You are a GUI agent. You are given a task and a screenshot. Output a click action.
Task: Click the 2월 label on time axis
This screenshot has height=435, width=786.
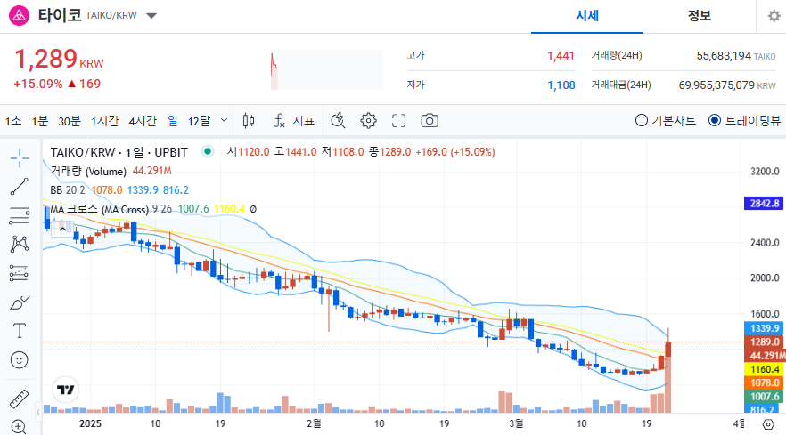point(314,423)
